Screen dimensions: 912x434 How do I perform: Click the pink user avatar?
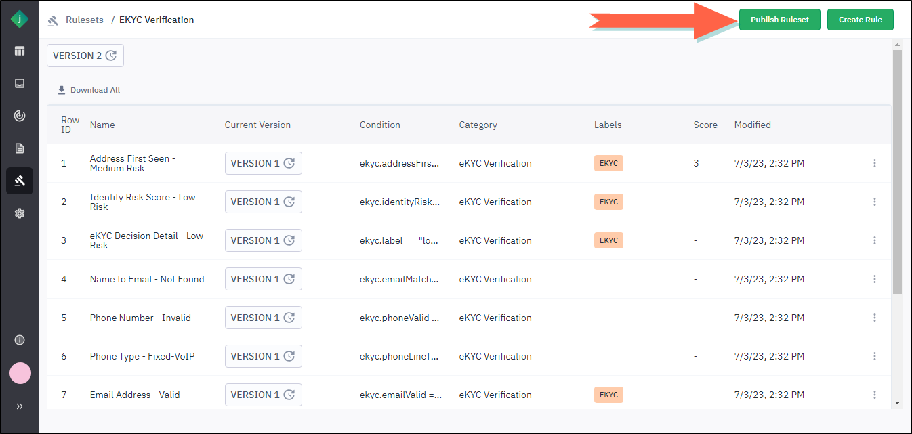(20, 373)
